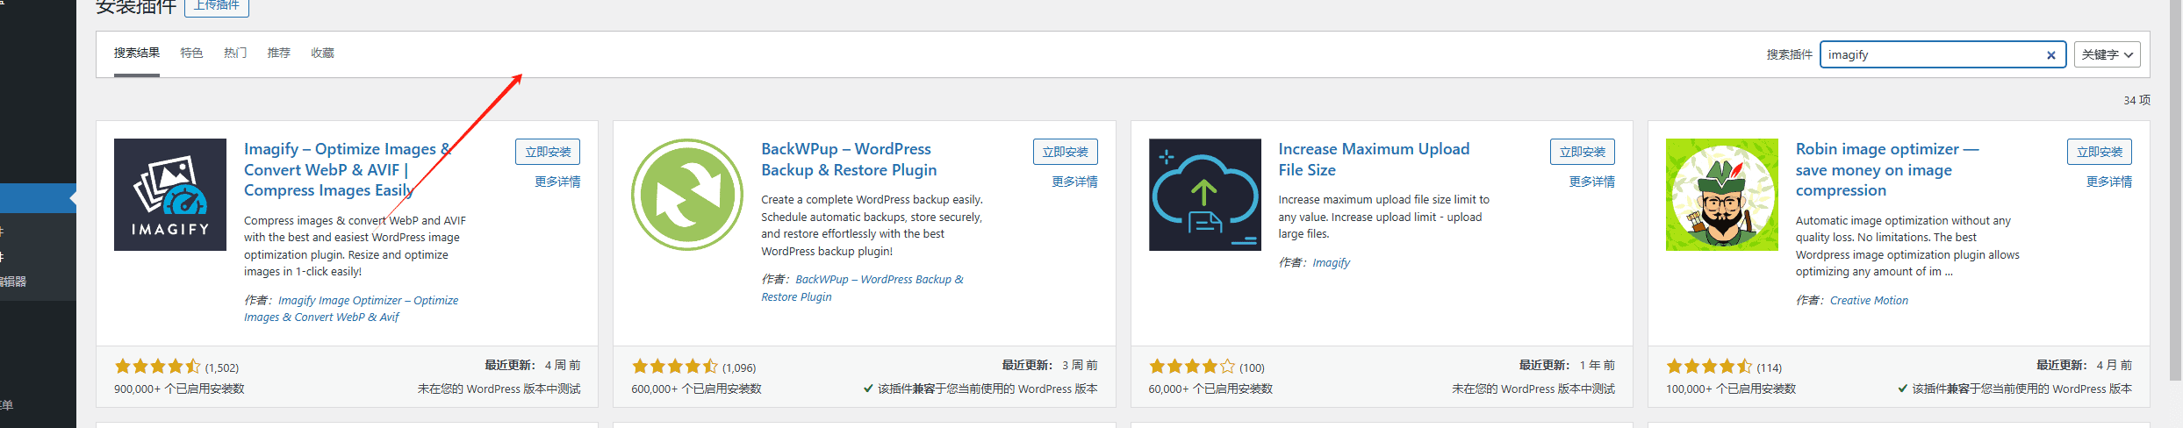This screenshot has height=428, width=2183.
Task: Switch to the 推荐 tab
Action: coord(279,53)
